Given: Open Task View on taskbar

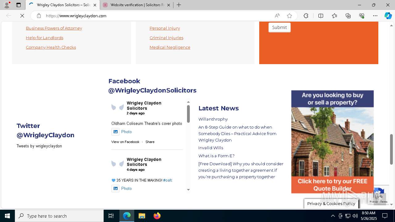Looking at the screenshot, I should click(x=111, y=216).
